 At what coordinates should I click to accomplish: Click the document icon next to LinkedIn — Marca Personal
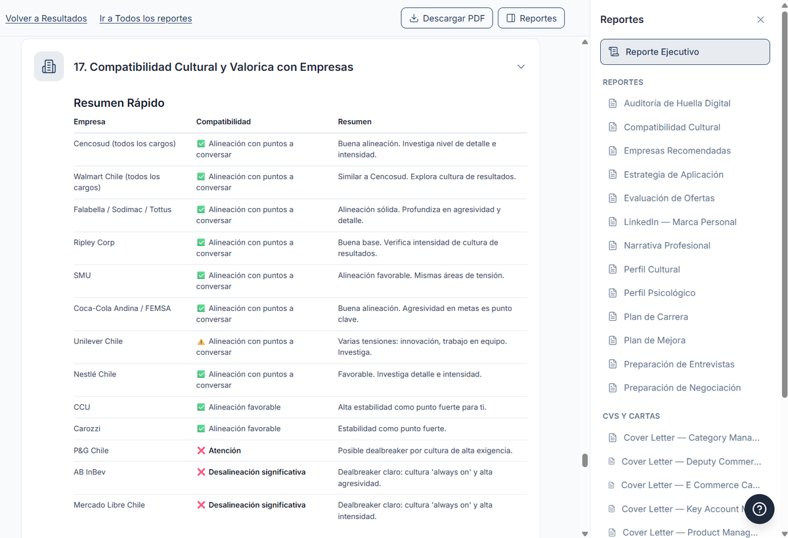tap(613, 222)
